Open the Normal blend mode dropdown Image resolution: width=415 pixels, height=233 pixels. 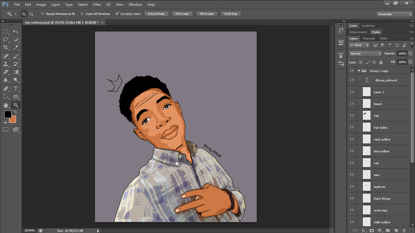click(365, 54)
